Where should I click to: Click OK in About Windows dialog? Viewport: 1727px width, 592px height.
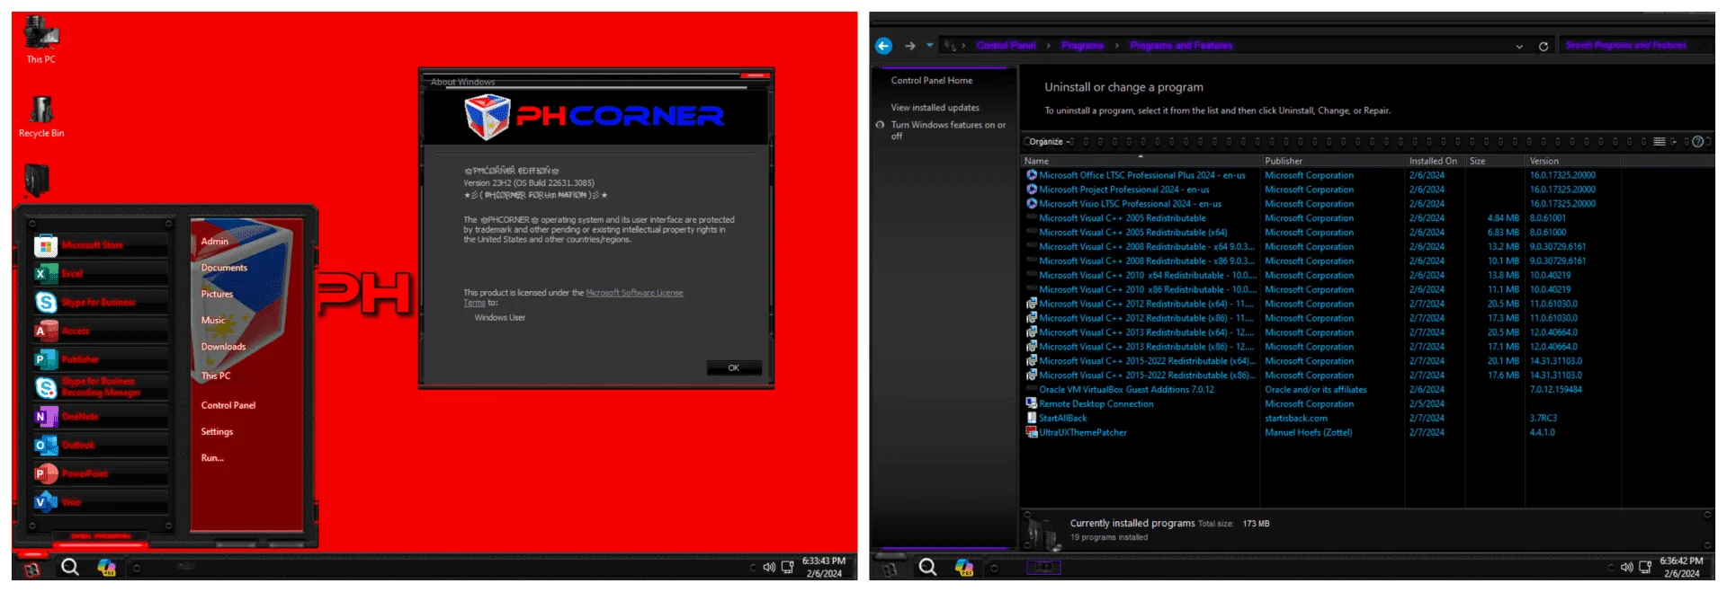(734, 367)
